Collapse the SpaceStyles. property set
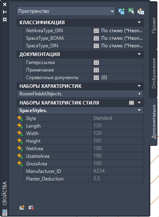This screenshot has width=159, height=217. (x=139, y=110)
